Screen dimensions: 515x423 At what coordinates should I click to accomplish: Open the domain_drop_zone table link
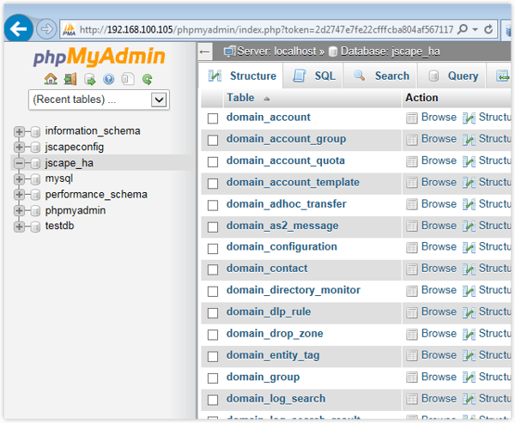click(x=275, y=334)
